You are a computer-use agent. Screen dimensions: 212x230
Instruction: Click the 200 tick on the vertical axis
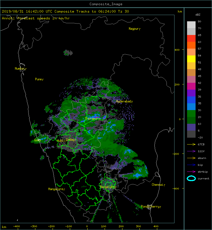177,85
